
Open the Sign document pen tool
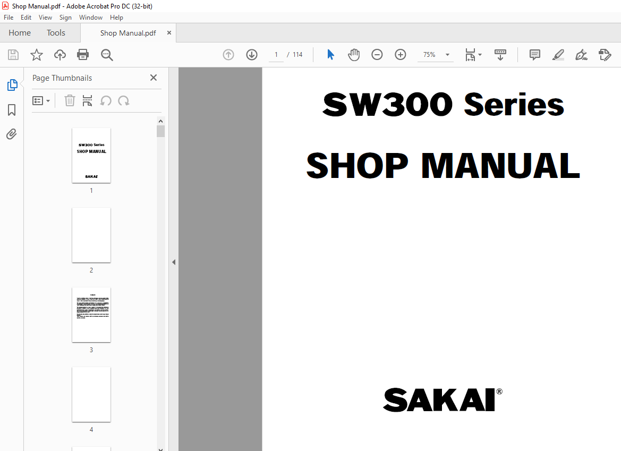(581, 55)
